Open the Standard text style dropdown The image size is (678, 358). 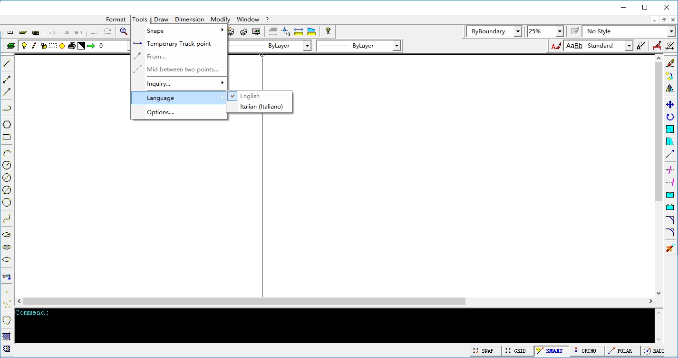point(629,46)
